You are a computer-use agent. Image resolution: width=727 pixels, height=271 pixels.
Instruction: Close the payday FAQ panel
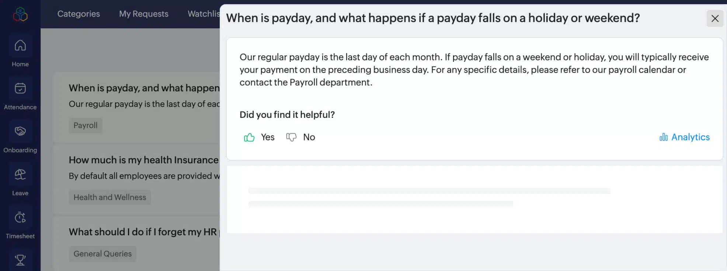point(715,18)
